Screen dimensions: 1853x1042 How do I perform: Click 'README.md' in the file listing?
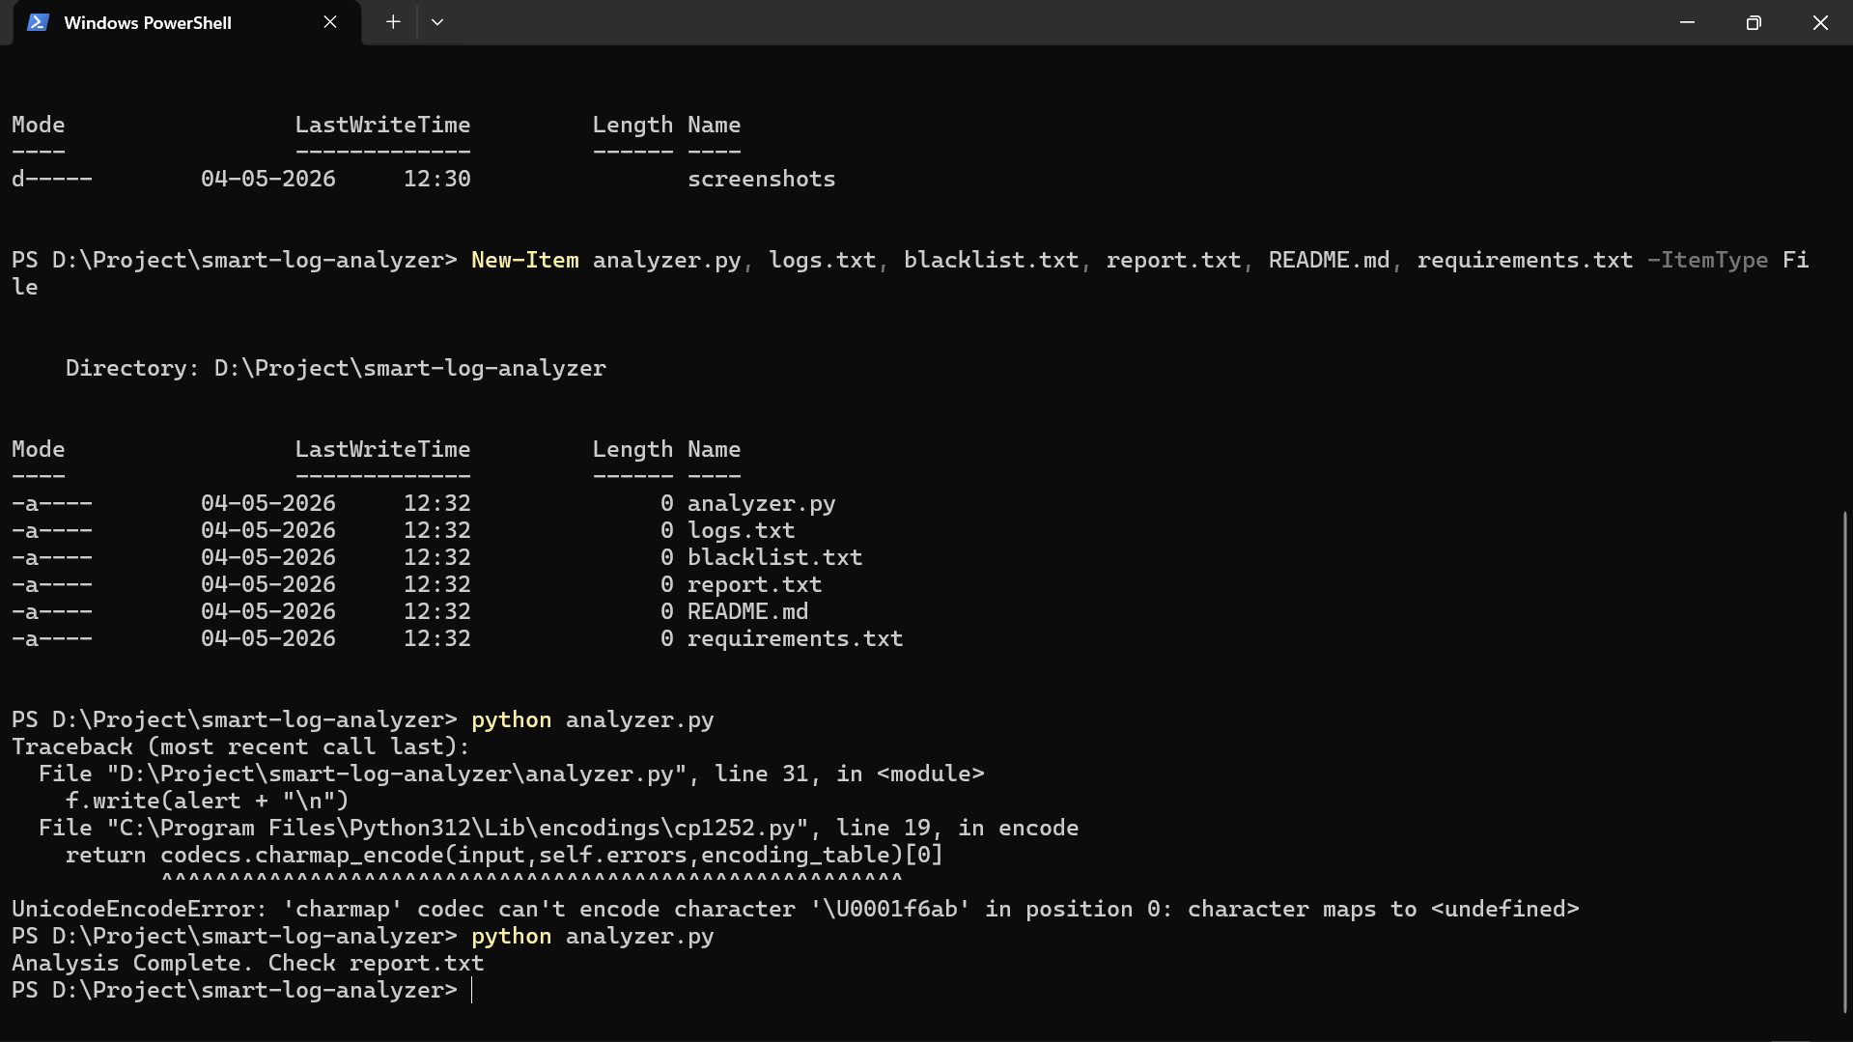coord(747,611)
